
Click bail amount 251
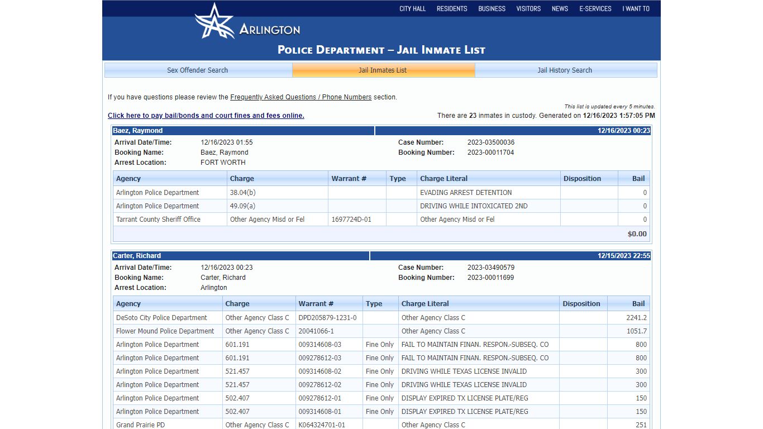[641, 425]
